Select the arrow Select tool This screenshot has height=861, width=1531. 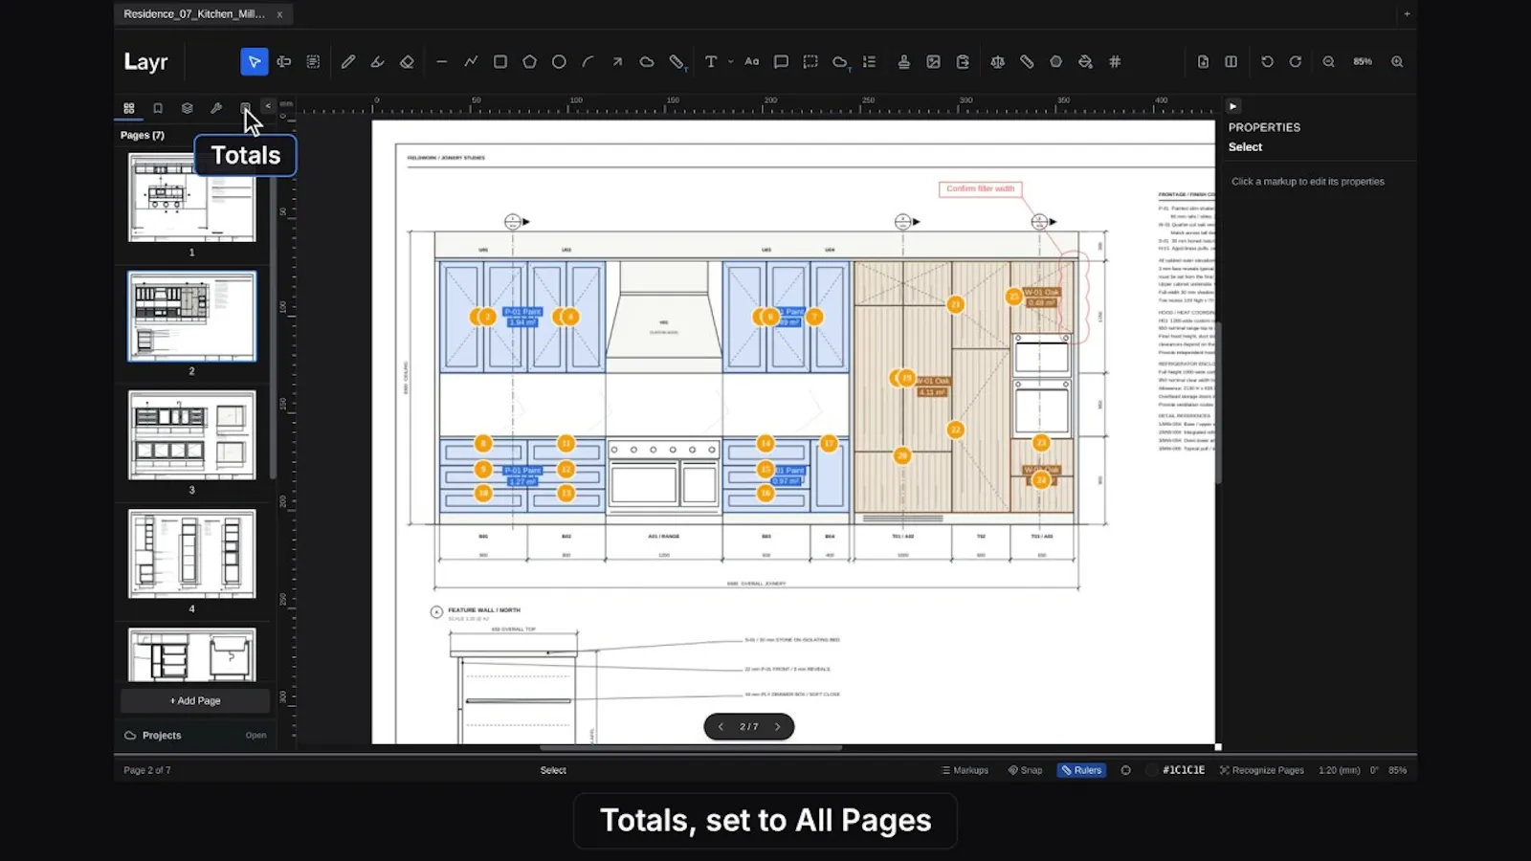point(254,61)
